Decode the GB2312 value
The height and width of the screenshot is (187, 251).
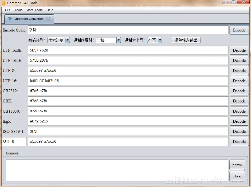click(x=239, y=91)
